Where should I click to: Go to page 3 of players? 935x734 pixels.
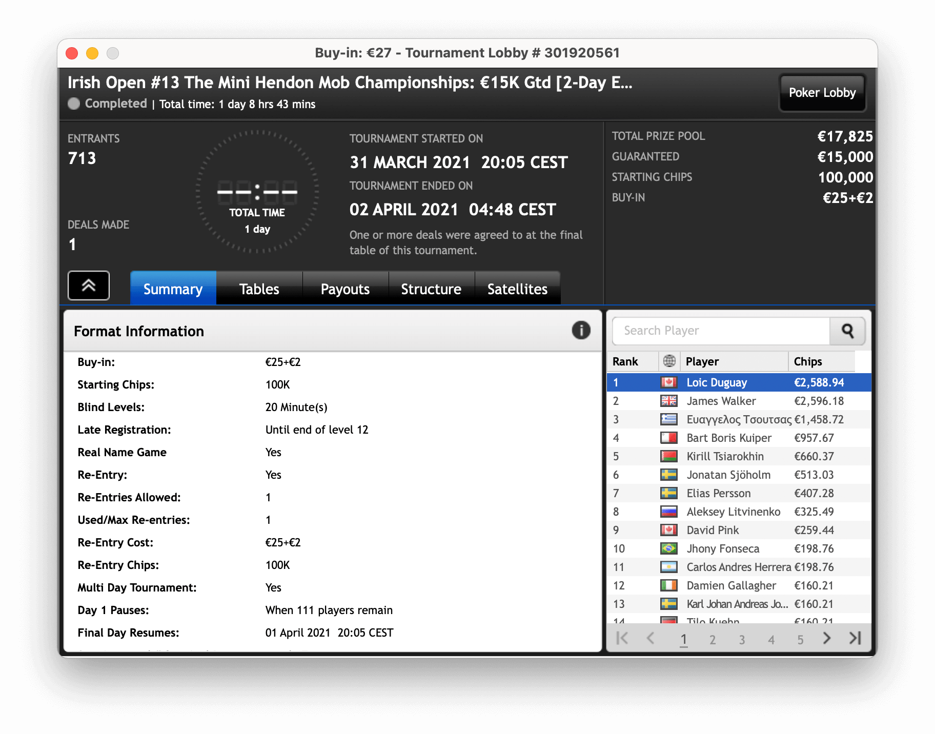[x=742, y=639]
